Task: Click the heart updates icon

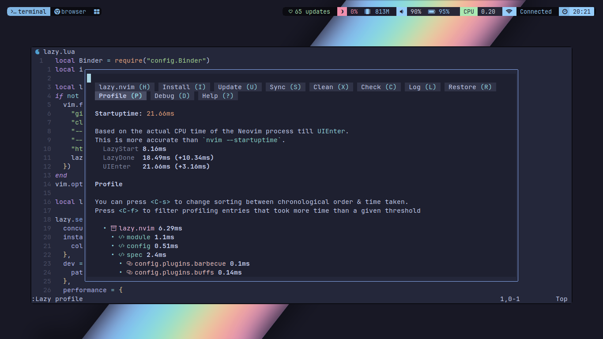Action: [290, 11]
